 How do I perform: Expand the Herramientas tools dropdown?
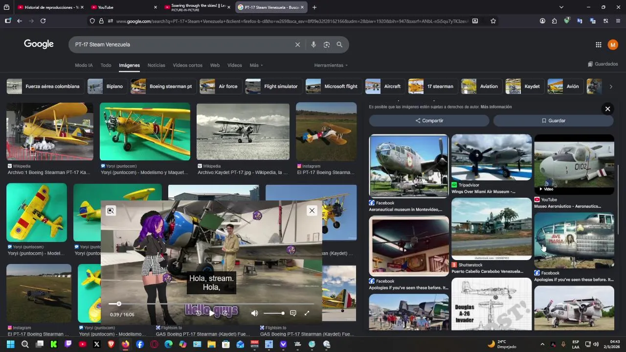pyautogui.click(x=331, y=65)
